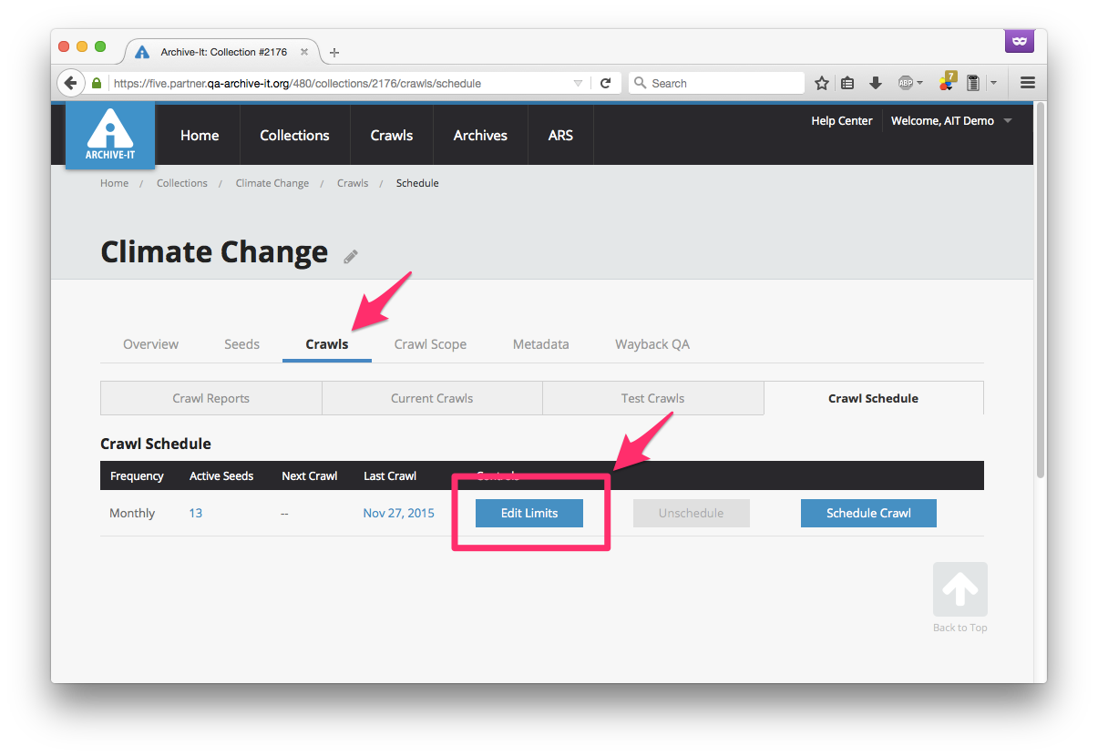Viewport: 1098px width, 756px height.
Task: Expand the Welcome, AIT Demo dropdown
Action: click(x=1007, y=121)
